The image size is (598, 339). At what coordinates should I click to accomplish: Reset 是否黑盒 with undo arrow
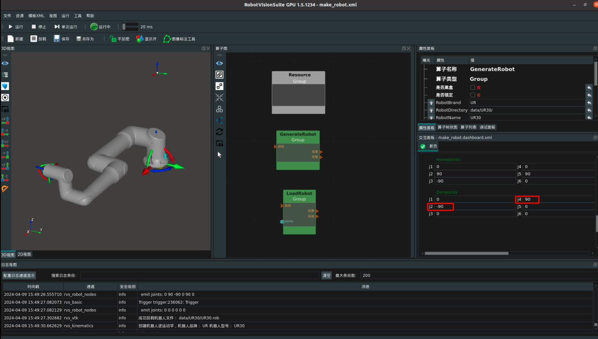[589, 88]
